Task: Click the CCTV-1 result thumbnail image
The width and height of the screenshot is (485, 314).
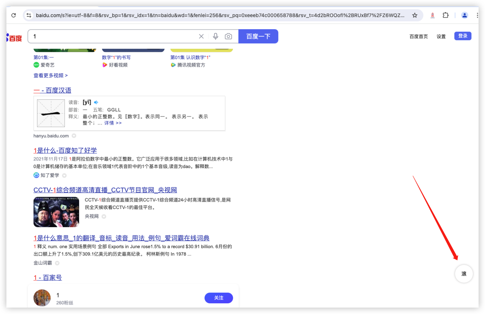Action: pos(56,212)
